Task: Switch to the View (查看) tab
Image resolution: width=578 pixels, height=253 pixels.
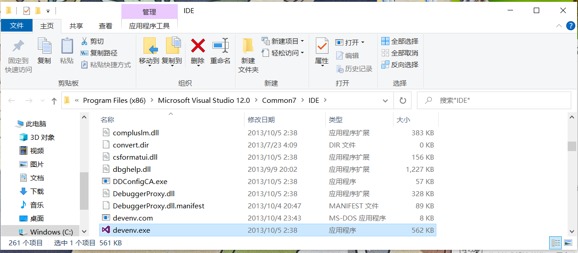Action: click(x=106, y=26)
